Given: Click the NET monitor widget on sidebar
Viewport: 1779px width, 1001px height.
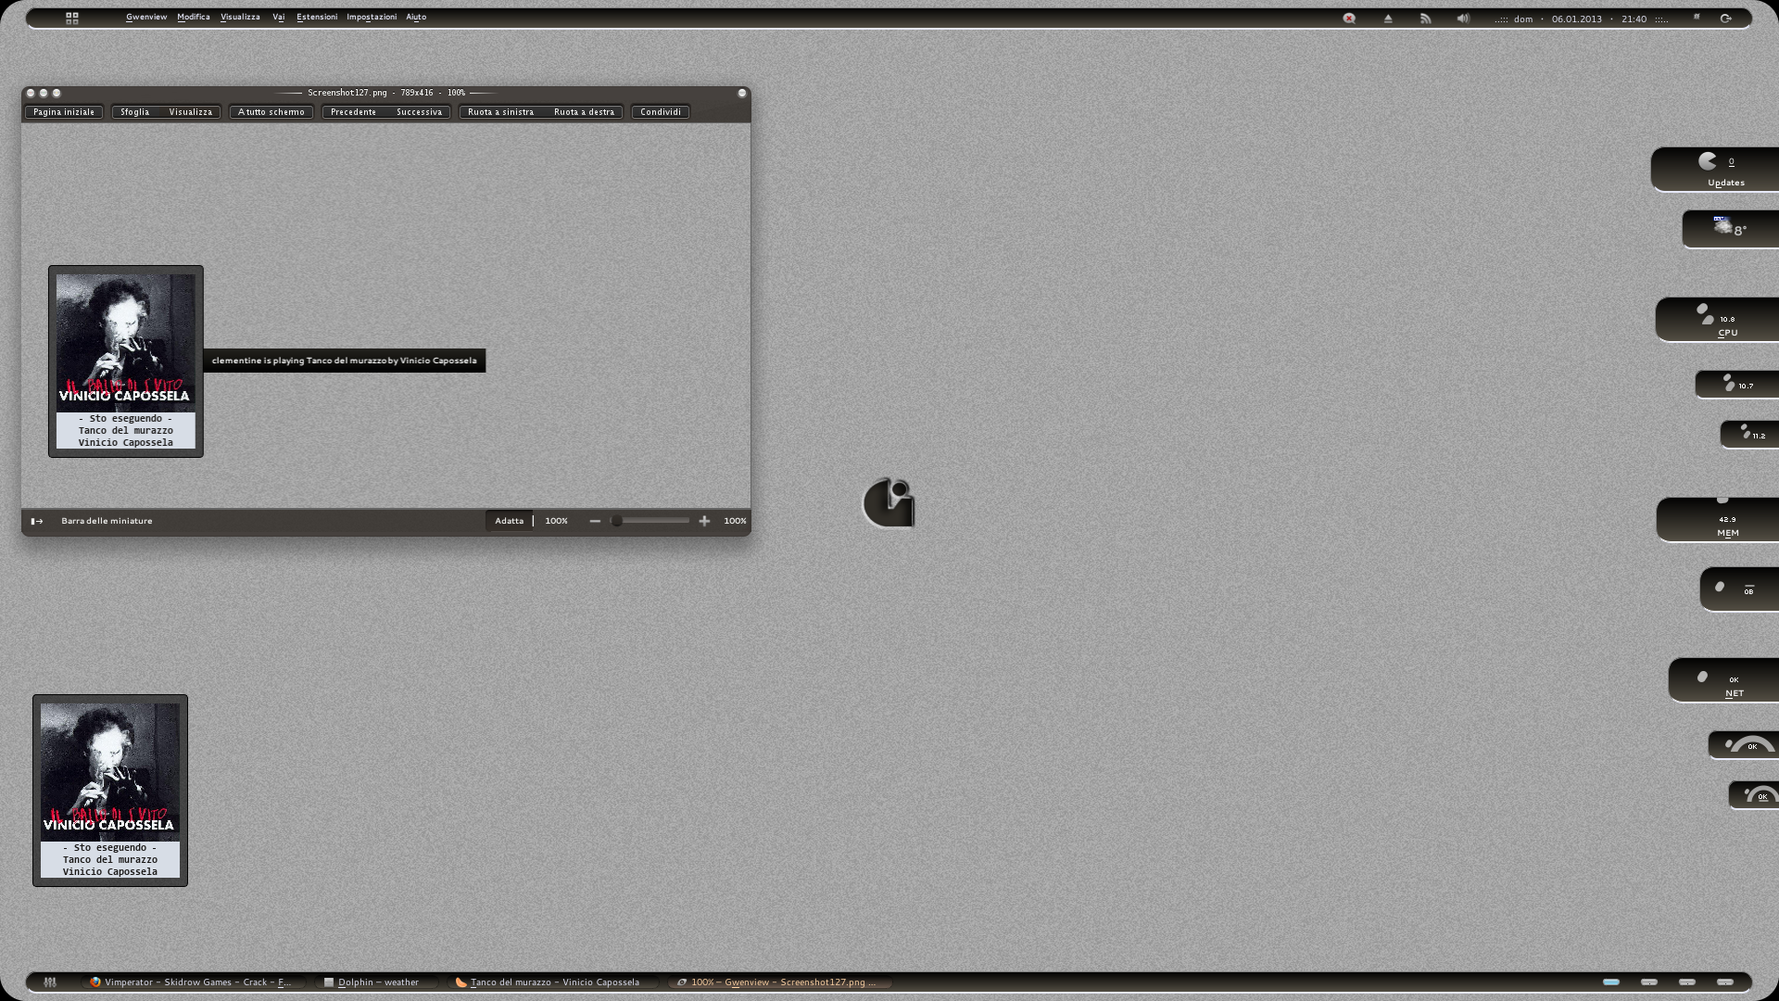Looking at the screenshot, I should pyautogui.click(x=1725, y=681).
